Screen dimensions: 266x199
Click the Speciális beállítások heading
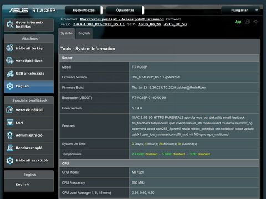pos(30,101)
